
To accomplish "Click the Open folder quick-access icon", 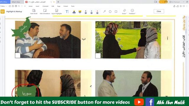I will 10,6.
